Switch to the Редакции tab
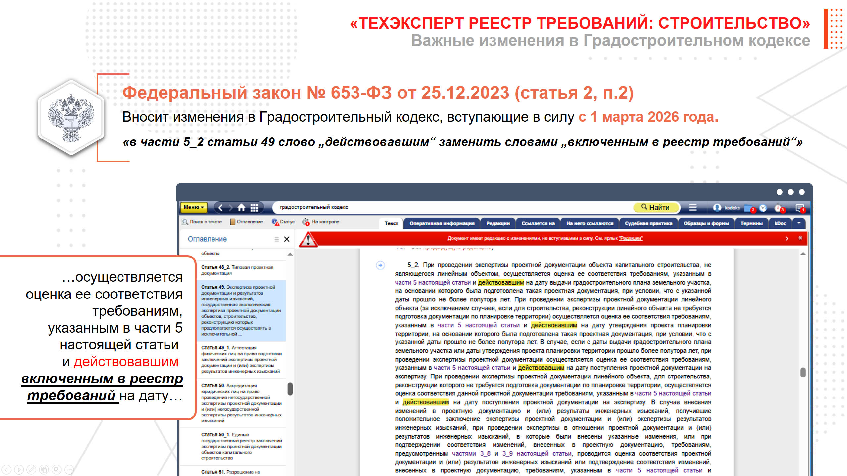Screen dimensions: 847x476 (x=498, y=223)
